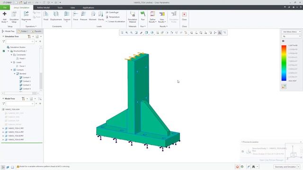303x170 pixels.
Task: Open the Von Mises Stress result dropdown
Action: pyautogui.click(x=291, y=32)
